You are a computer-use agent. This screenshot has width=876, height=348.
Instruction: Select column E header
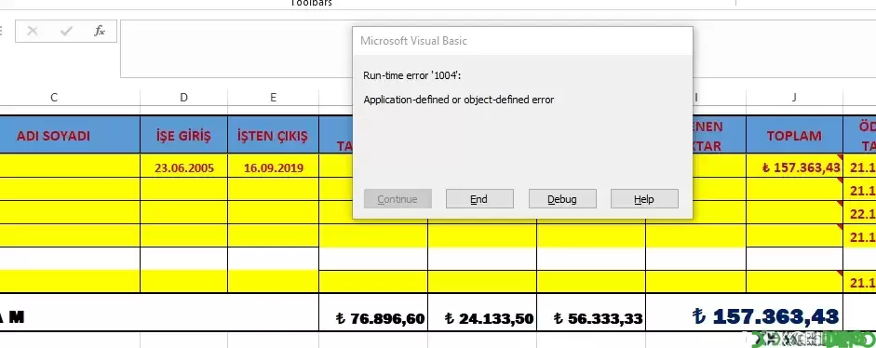coord(273,97)
